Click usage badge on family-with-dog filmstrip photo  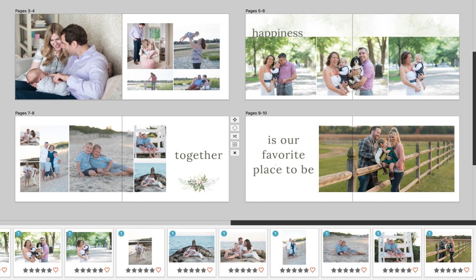click(19, 233)
